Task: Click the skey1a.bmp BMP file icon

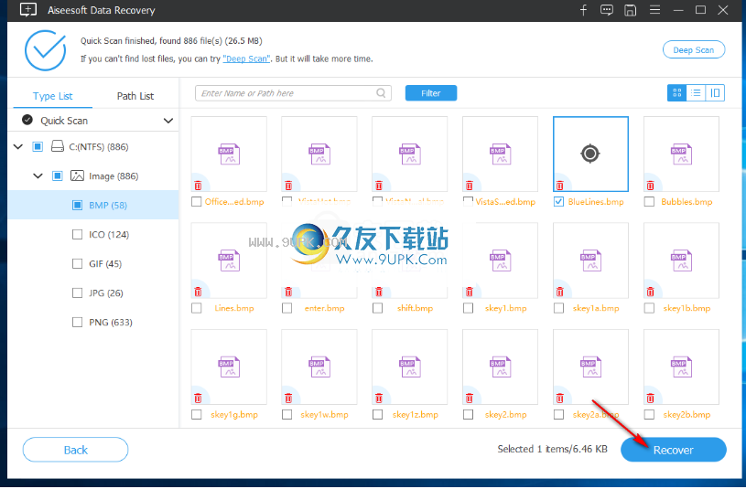Action: click(x=590, y=260)
